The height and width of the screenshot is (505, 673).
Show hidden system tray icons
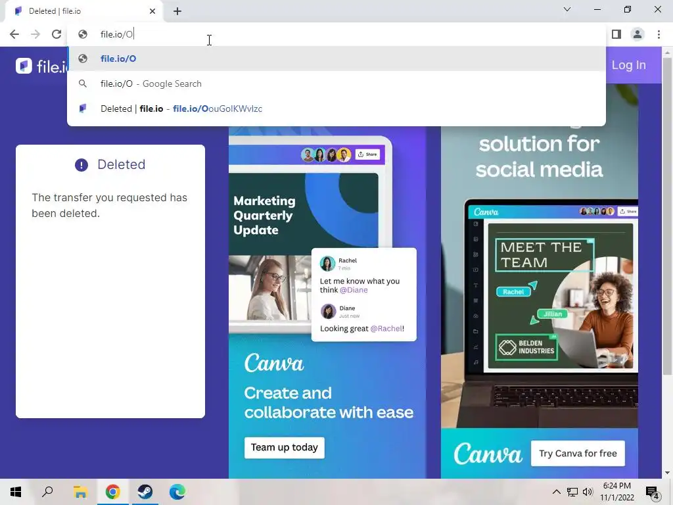(x=556, y=492)
